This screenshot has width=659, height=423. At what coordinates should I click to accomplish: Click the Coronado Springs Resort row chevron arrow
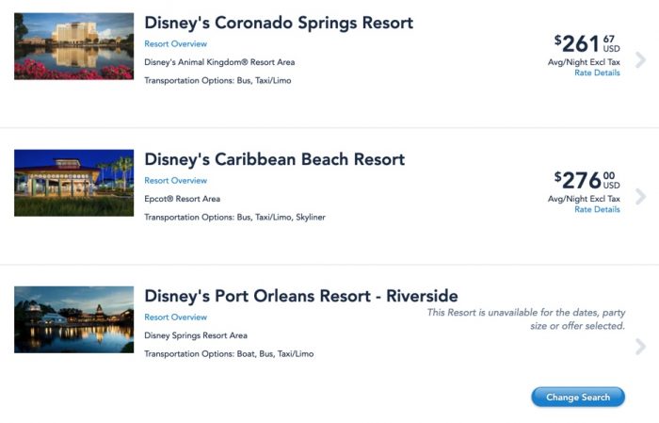pos(640,59)
